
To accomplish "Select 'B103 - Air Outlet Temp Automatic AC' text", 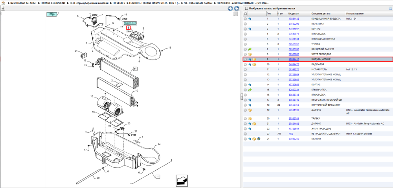I will (365, 124).
